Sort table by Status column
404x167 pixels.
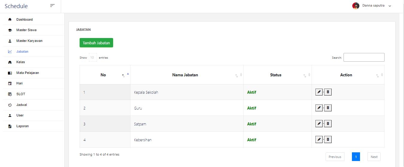coord(276,75)
